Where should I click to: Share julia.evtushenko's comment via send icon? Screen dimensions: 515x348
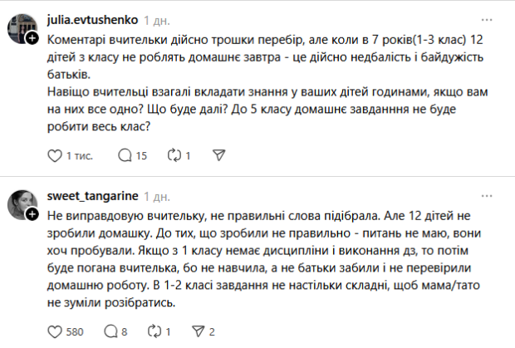pyautogui.click(x=219, y=155)
